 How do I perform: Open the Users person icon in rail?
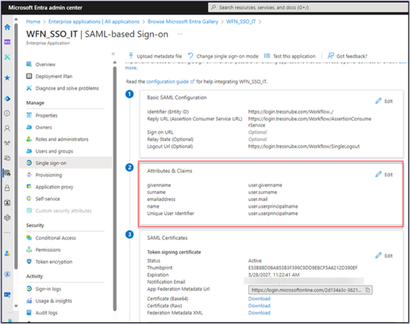click(7, 128)
